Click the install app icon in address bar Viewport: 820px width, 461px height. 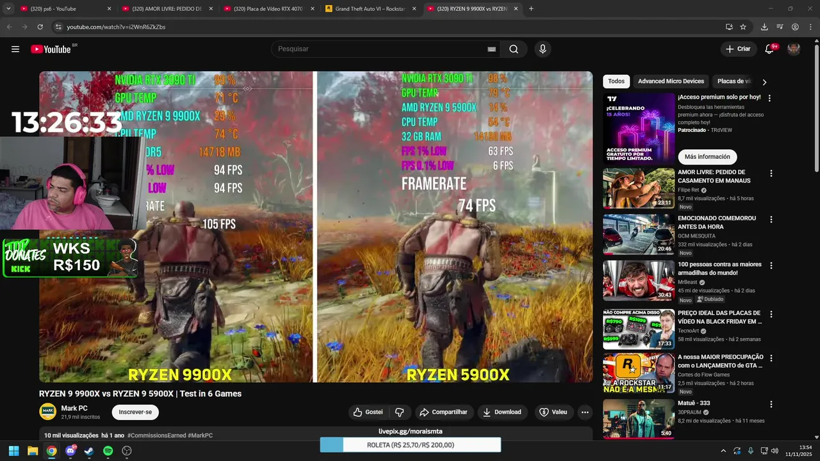[x=729, y=27]
